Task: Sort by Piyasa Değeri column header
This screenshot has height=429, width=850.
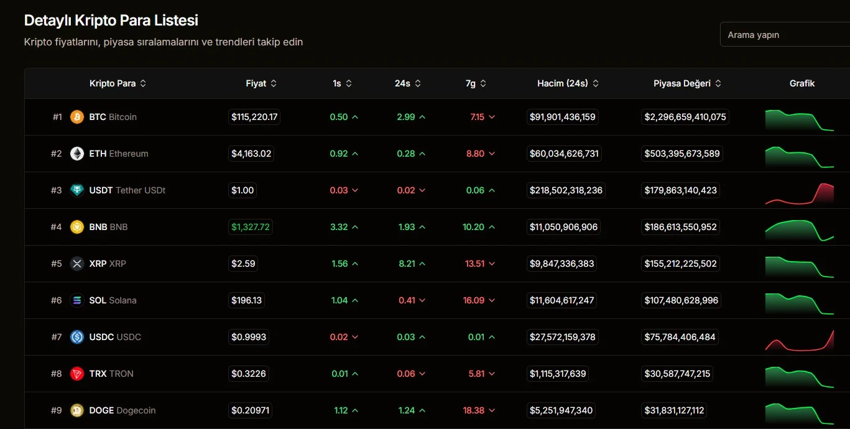Action: click(x=687, y=83)
